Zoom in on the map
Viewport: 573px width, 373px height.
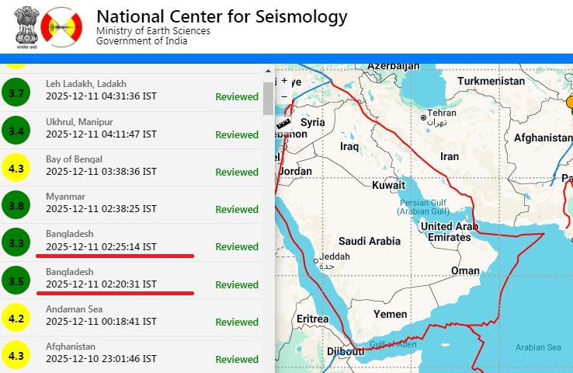284,81
